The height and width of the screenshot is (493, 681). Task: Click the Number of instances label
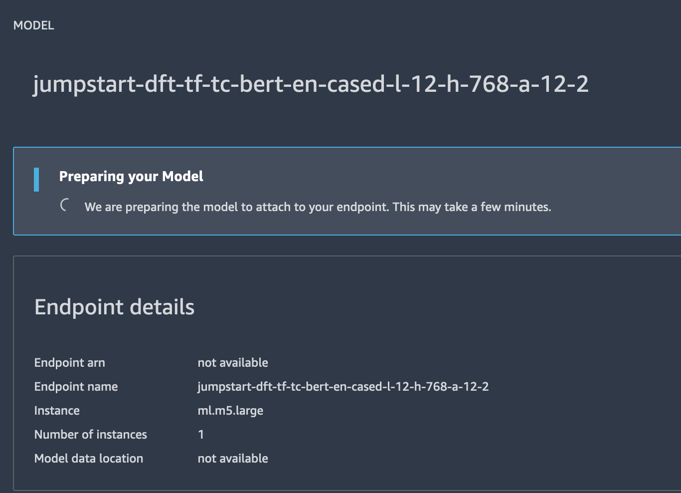click(90, 435)
